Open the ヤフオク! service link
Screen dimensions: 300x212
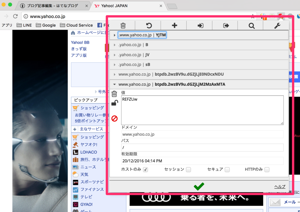point(89,145)
